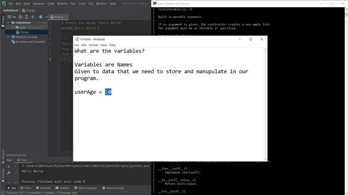Open PyCharm's Code menu
348x195 pixels.
coord(51,4)
